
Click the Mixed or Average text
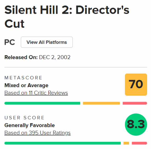26,85
